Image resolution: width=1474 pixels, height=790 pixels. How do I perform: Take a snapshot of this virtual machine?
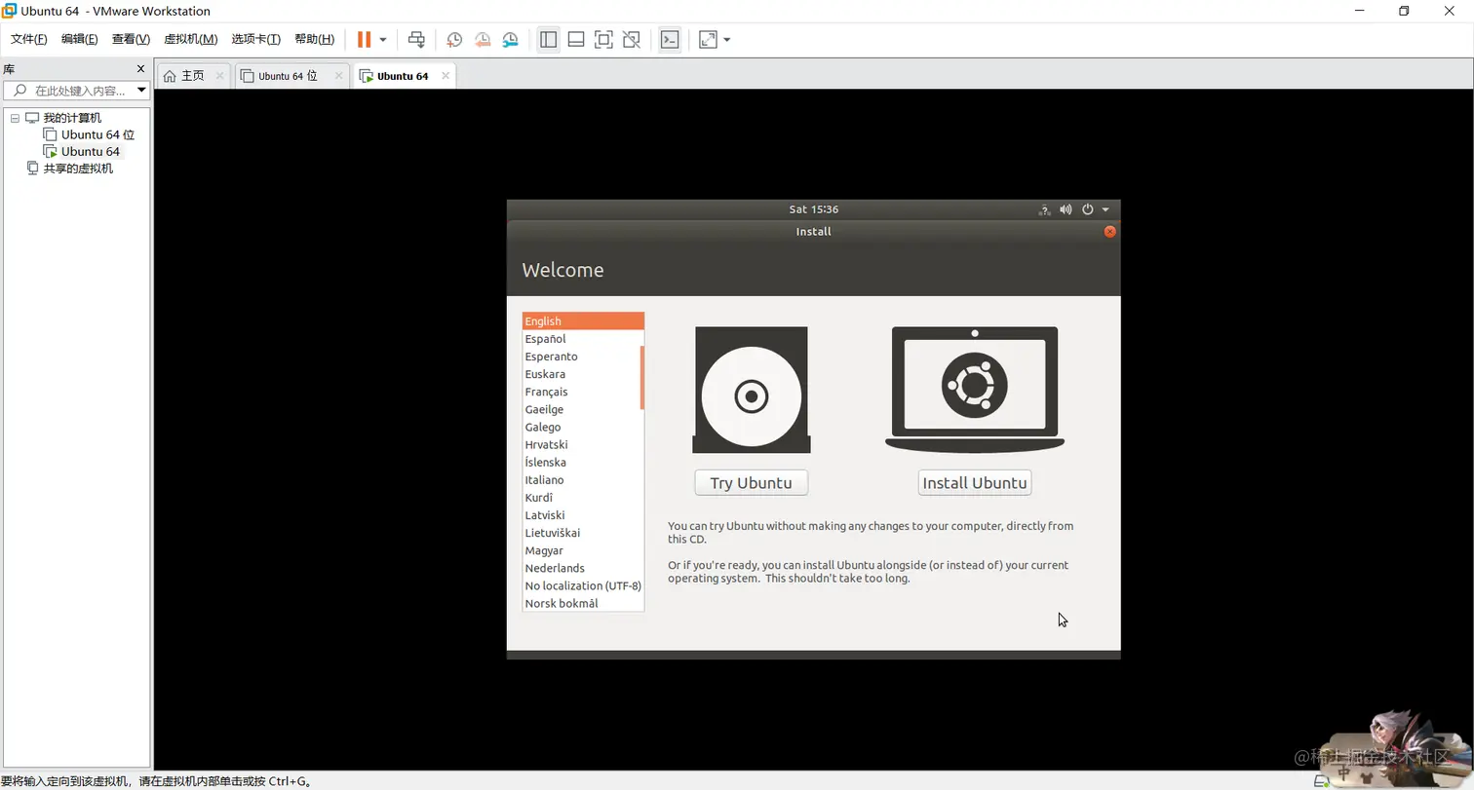454,40
